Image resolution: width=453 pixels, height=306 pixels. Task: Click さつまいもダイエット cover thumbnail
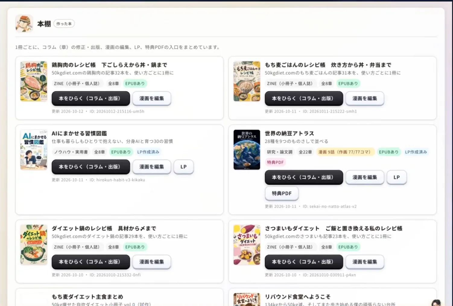pos(247,245)
